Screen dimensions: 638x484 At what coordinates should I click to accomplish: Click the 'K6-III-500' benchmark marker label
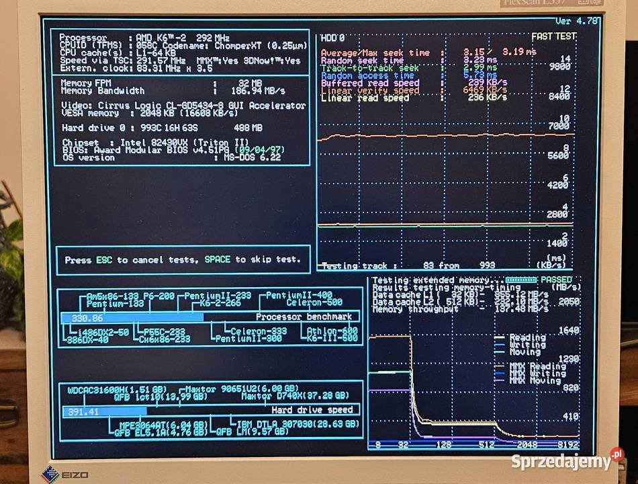pyautogui.click(x=332, y=339)
